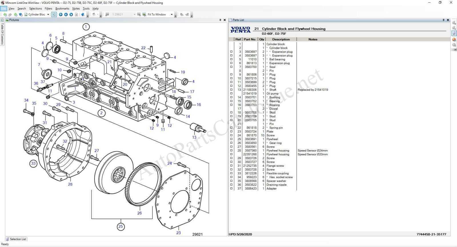This screenshot has width=457, height=247.
Task: Click the Description column header
Action: (x=281, y=39)
